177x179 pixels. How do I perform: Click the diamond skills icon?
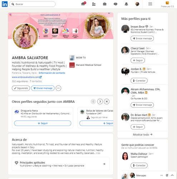pos(16,163)
